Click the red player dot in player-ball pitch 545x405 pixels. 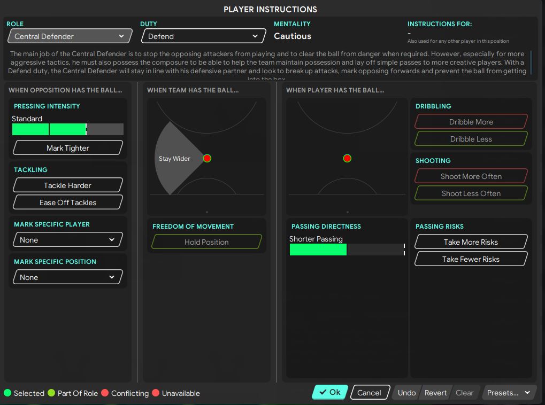point(347,158)
